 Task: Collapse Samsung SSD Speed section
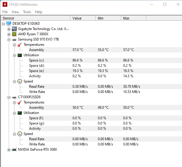(14, 82)
